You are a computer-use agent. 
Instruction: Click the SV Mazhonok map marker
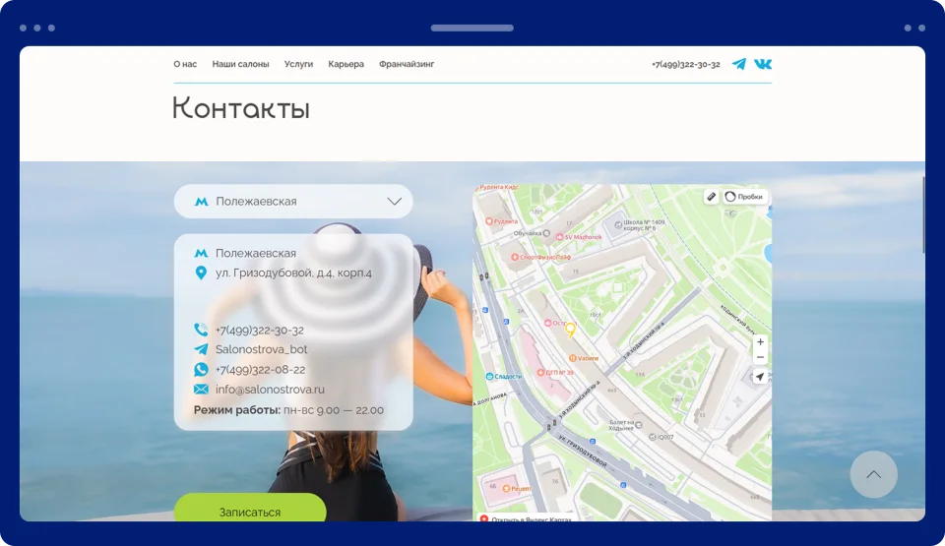coord(579,237)
